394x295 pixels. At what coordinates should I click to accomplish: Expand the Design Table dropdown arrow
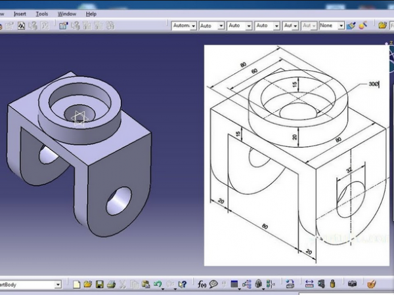click(239, 289)
